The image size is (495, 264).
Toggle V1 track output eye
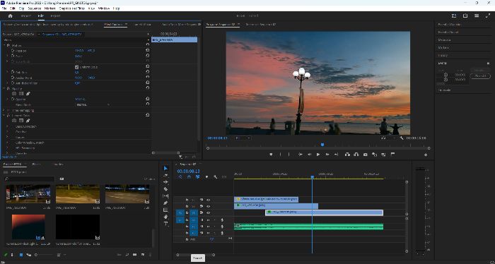click(x=208, y=212)
